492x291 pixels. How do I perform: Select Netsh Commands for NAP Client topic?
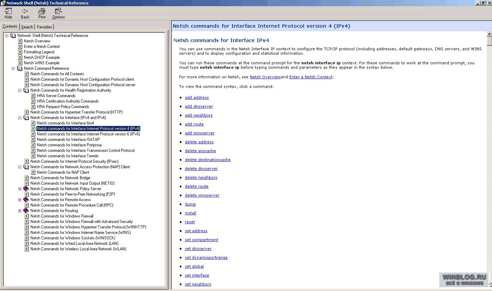pyautogui.click(x=63, y=172)
